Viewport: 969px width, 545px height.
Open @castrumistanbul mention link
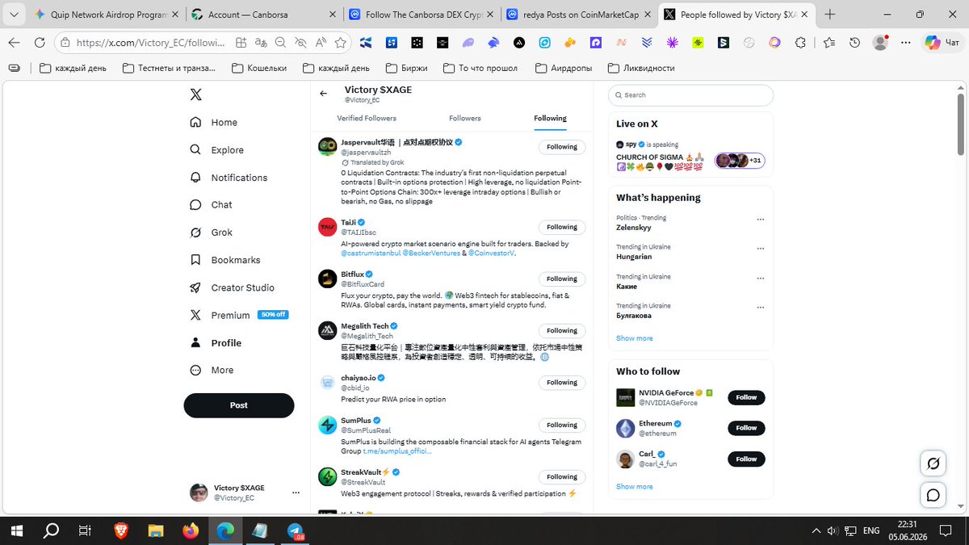[x=371, y=253]
